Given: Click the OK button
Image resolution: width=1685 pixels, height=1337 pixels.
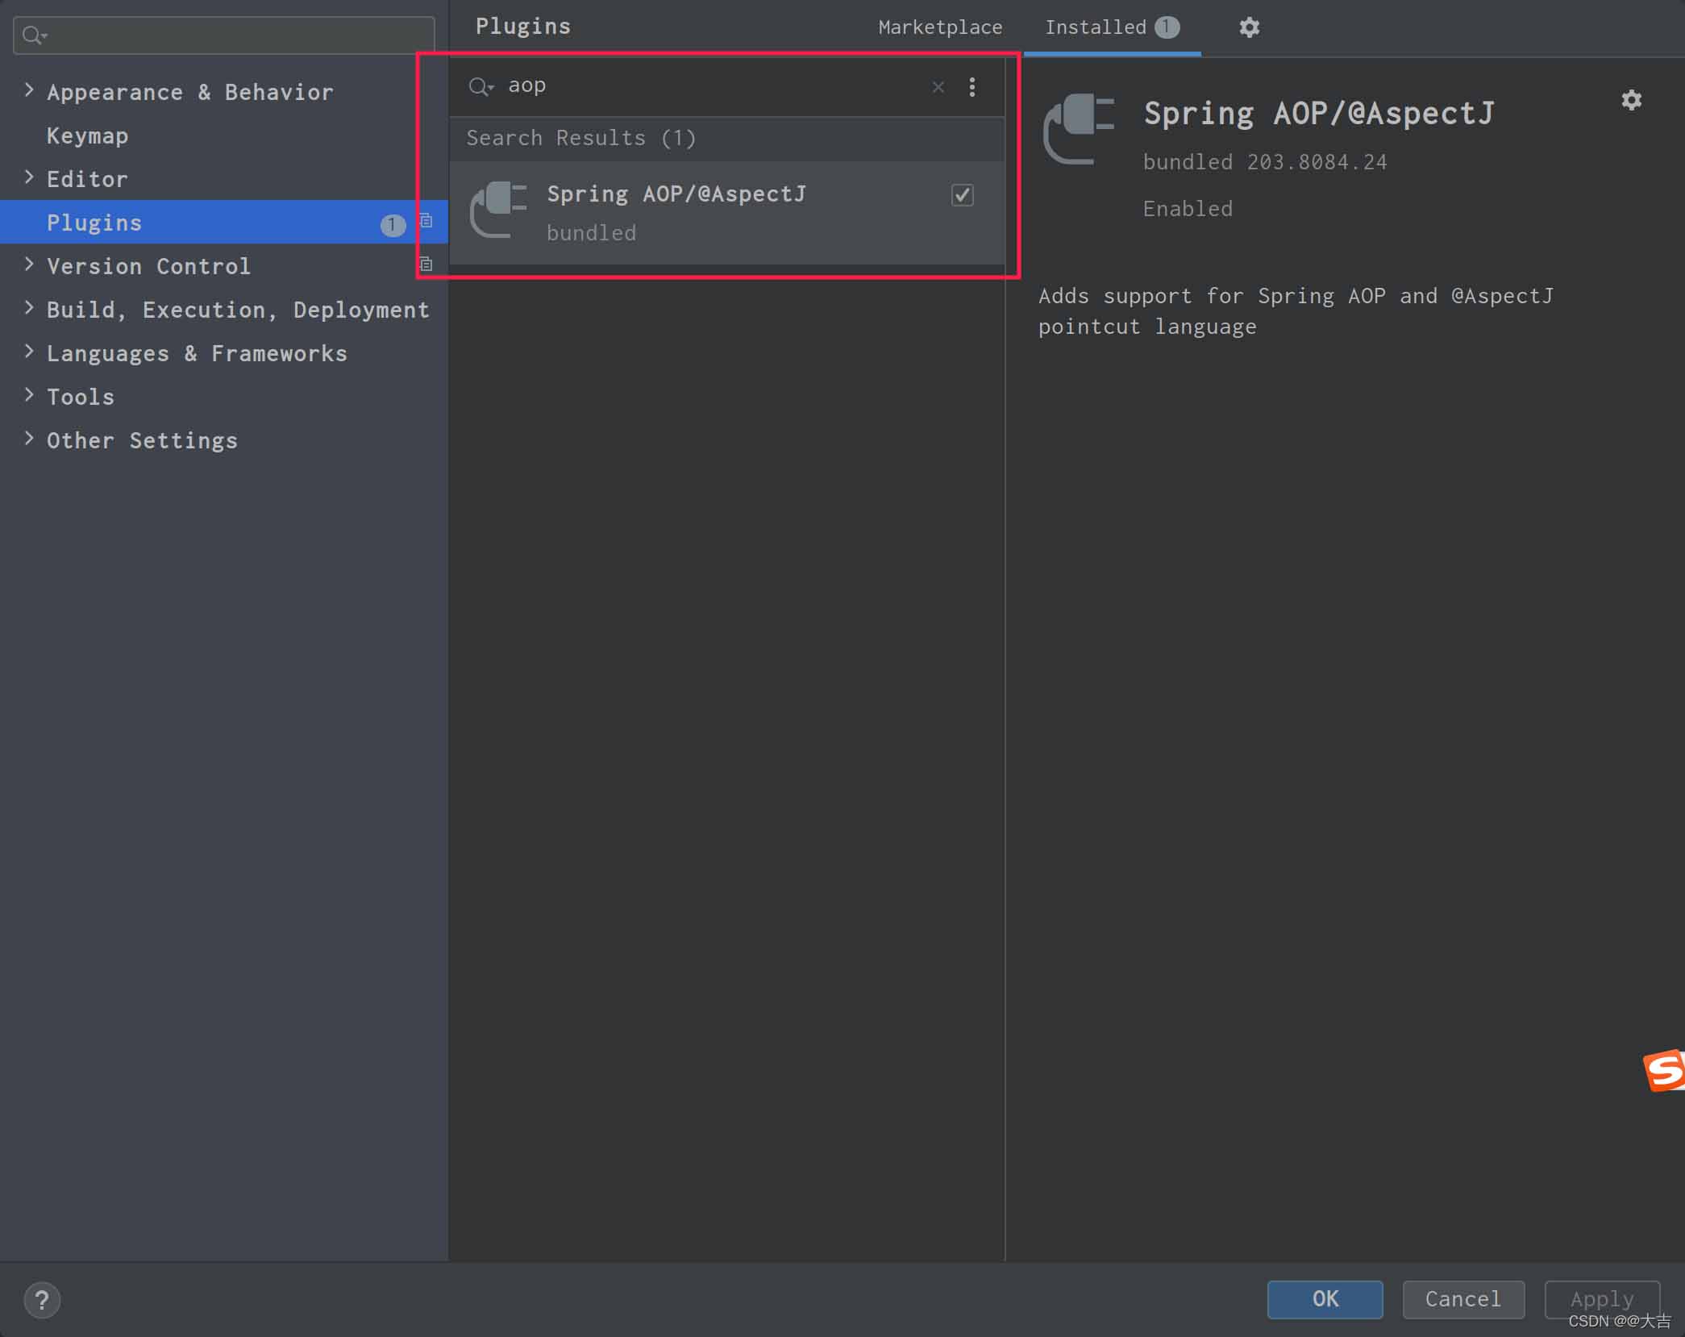Looking at the screenshot, I should (x=1325, y=1299).
